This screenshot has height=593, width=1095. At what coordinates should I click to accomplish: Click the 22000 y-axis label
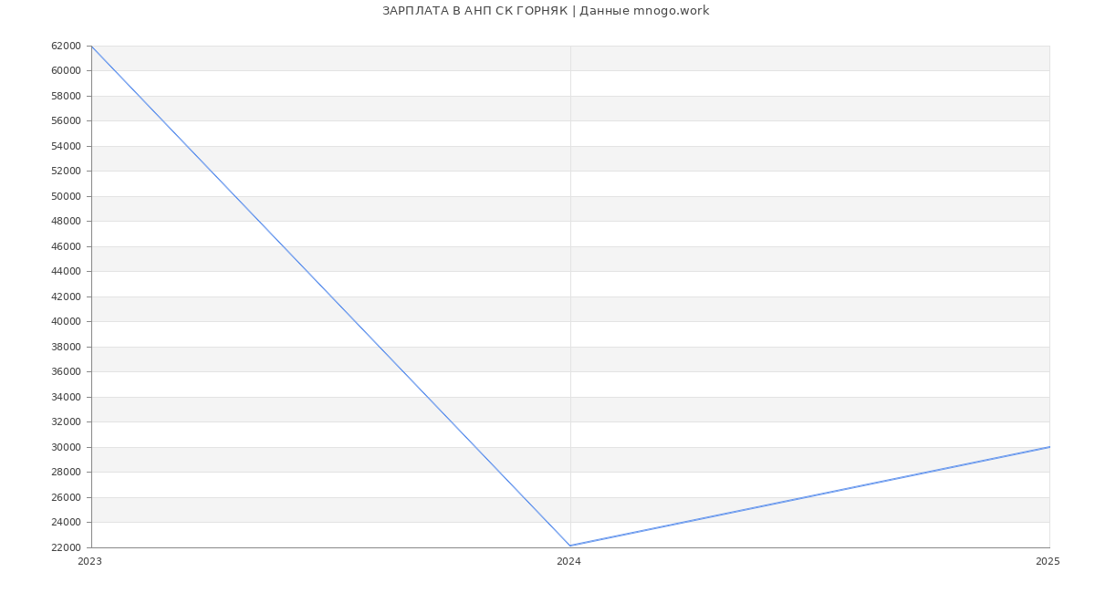coord(66,547)
